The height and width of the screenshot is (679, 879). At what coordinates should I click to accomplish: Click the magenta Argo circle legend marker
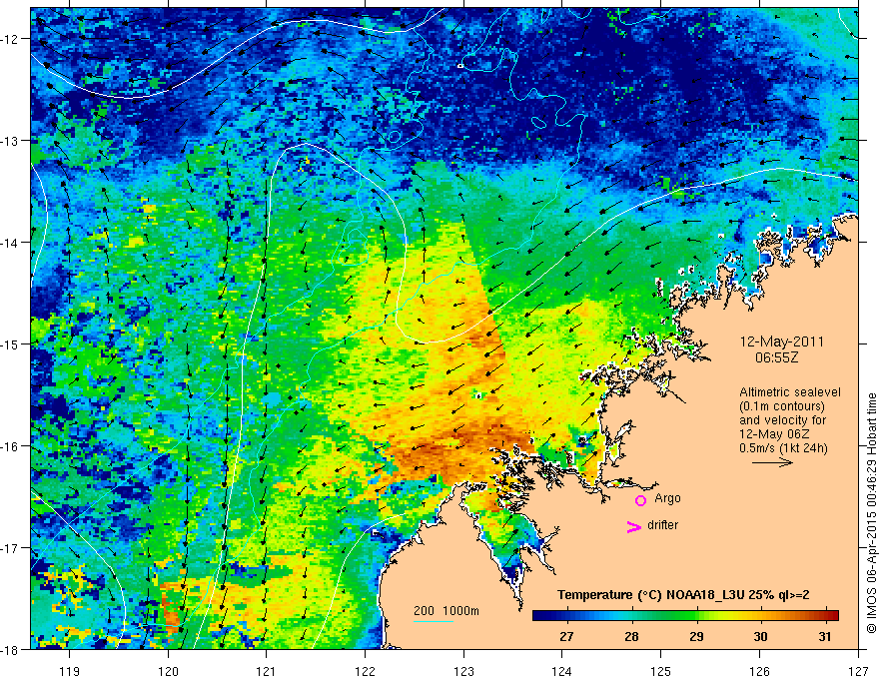pyautogui.click(x=640, y=500)
